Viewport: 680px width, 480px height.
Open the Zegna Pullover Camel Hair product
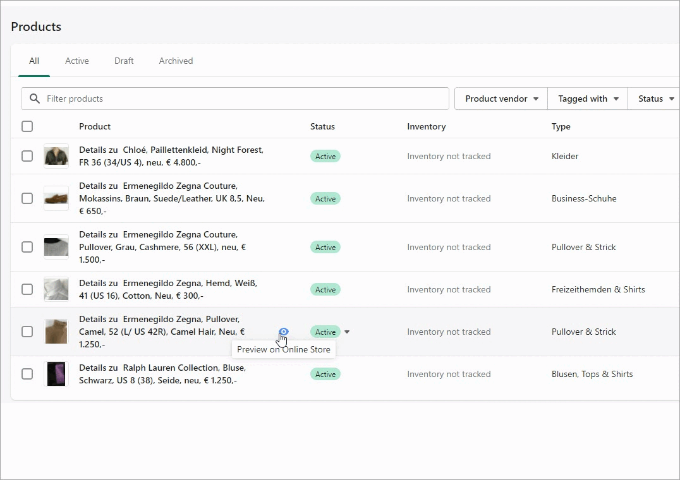click(x=162, y=332)
